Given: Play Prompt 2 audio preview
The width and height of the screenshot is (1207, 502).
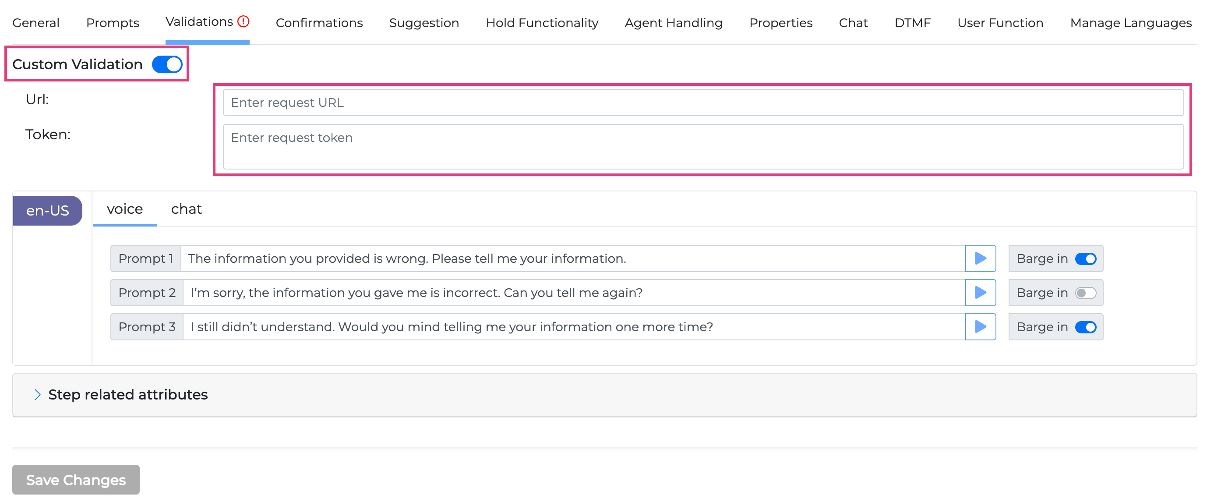Looking at the screenshot, I should 980,293.
